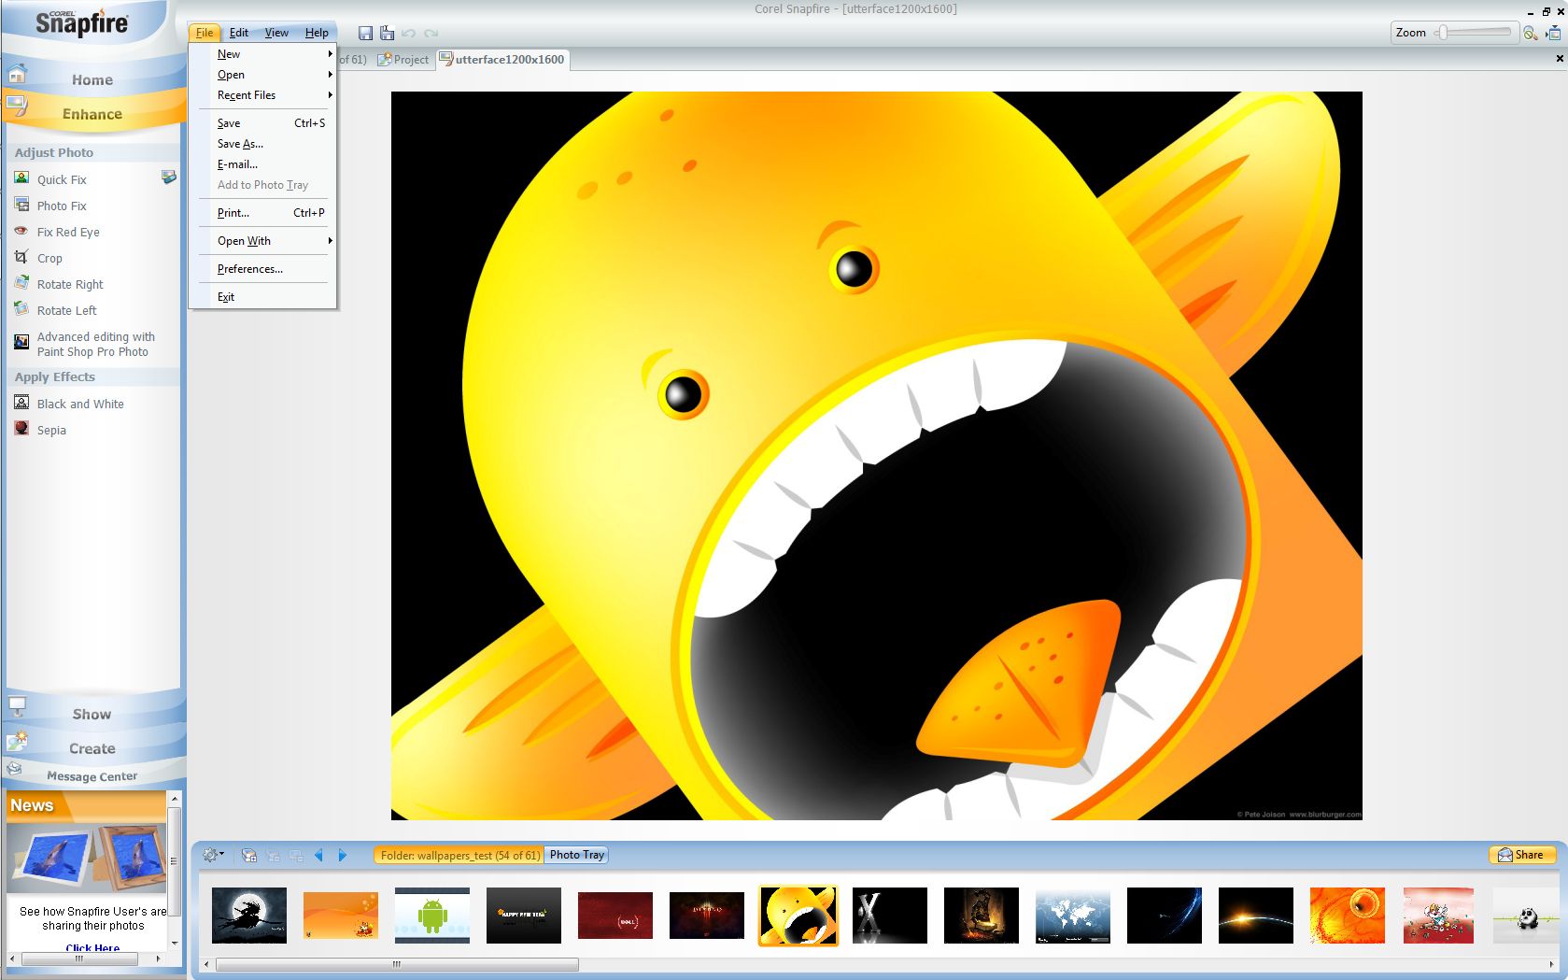
Task: Click the Paint Shop Pro Photo icon
Action: point(21,342)
